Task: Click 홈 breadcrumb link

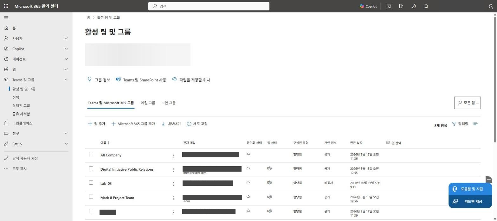Action: point(88,17)
